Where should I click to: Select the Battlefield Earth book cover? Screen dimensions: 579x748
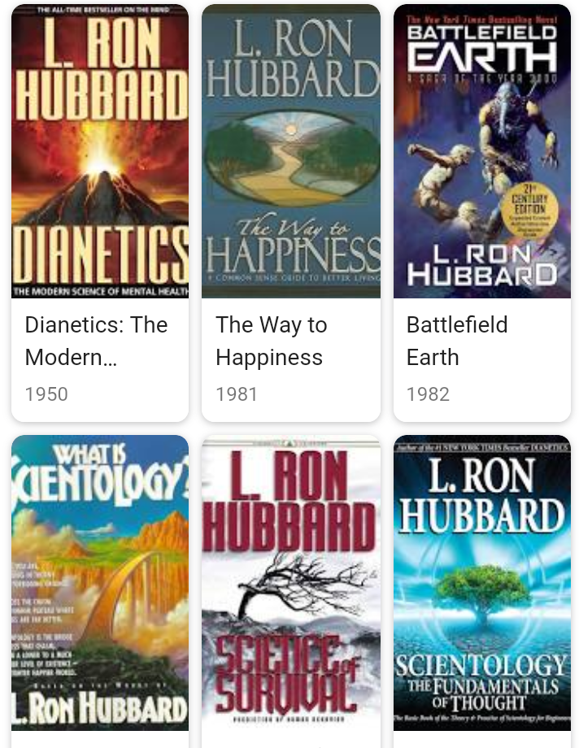pyautogui.click(x=482, y=151)
